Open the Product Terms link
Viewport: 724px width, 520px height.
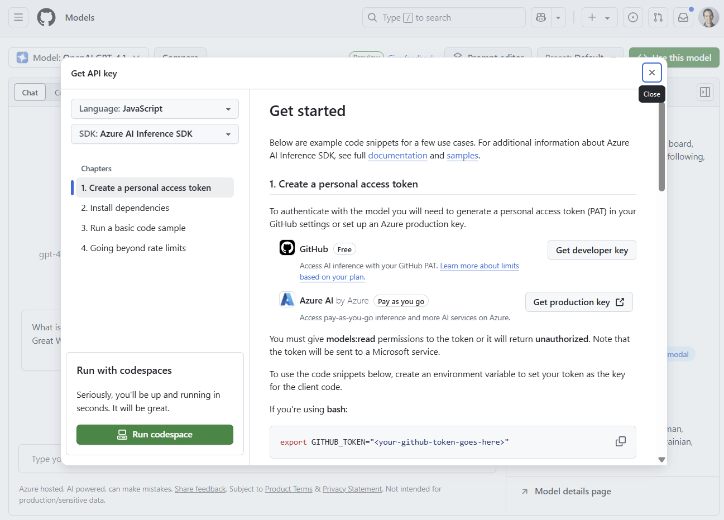pyautogui.click(x=289, y=489)
